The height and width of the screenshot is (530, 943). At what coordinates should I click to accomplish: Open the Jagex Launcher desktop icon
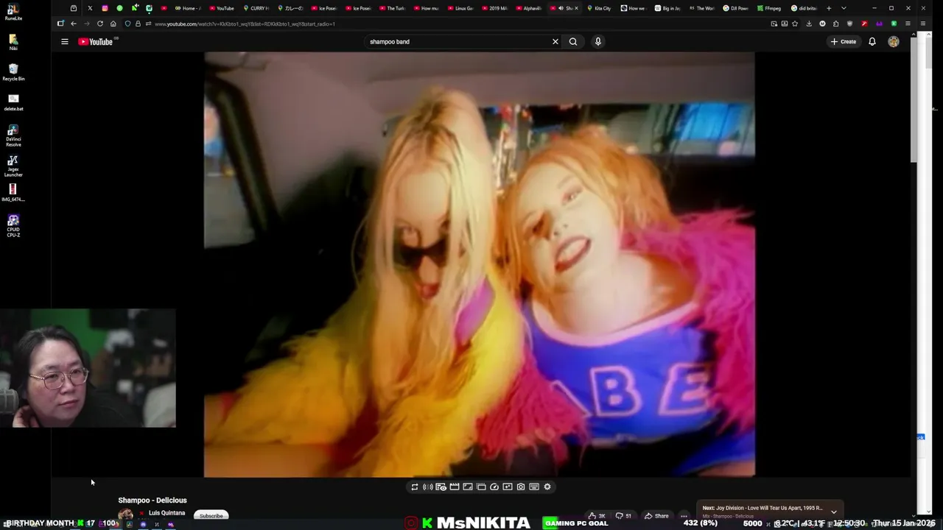(13, 166)
